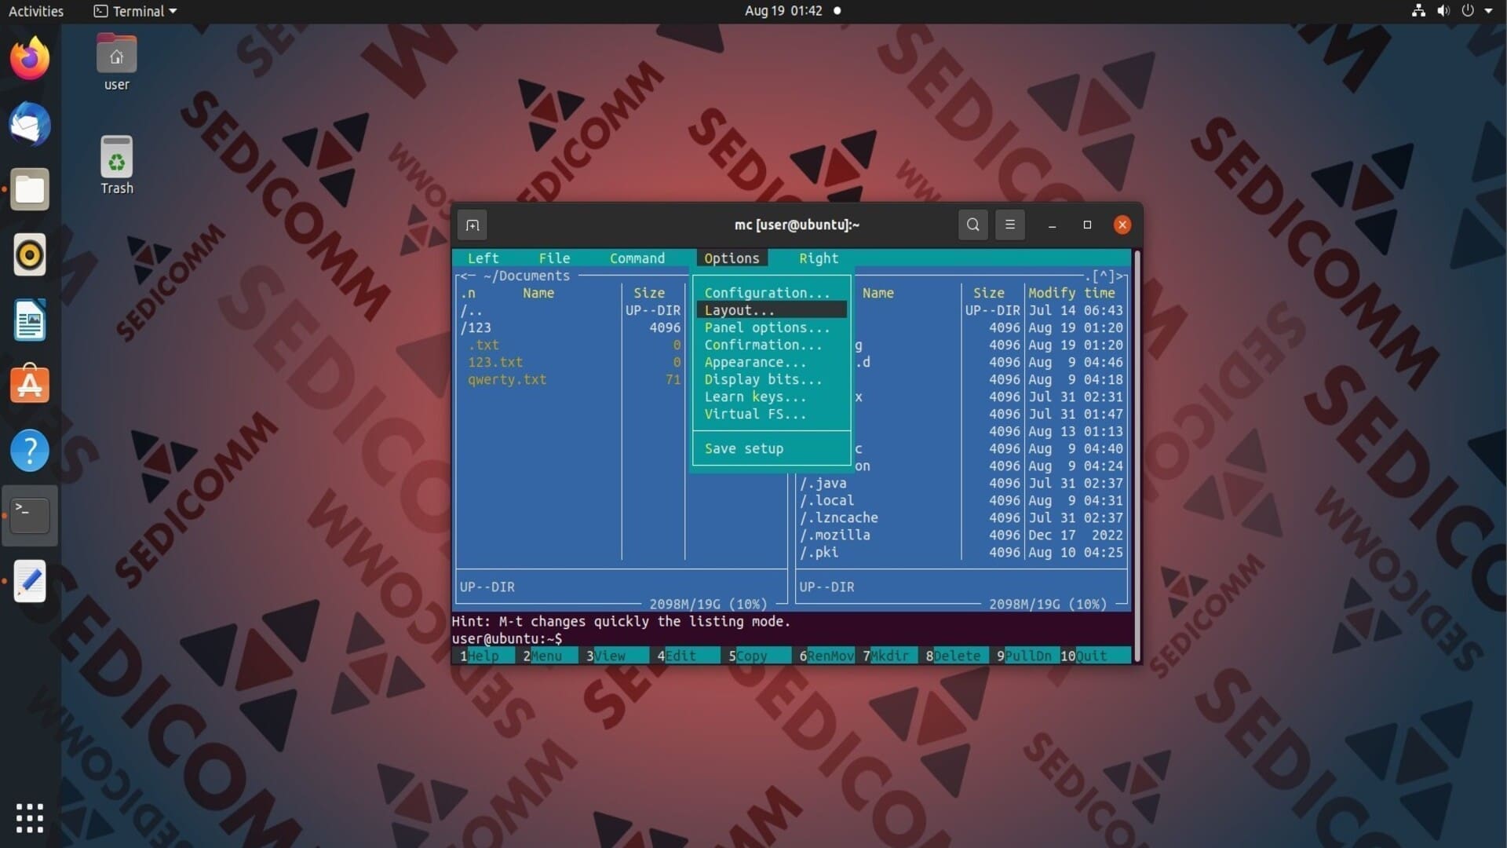Select /.local in the right panel
The height and width of the screenshot is (848, 1507).
[x=961, y=500]
